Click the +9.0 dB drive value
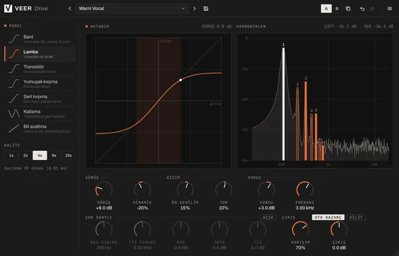 coord(104,208)
